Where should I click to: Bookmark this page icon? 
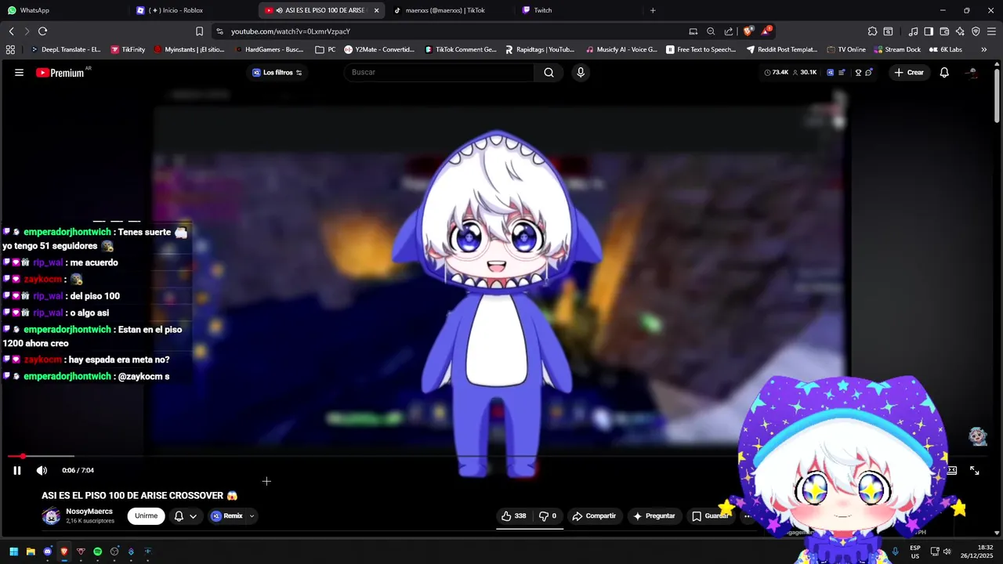[x=199, y=31]
